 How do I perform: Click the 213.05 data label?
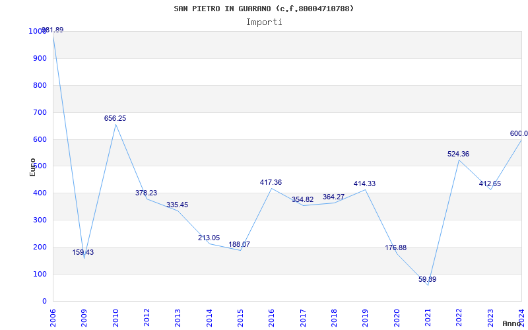coord(209,238)
